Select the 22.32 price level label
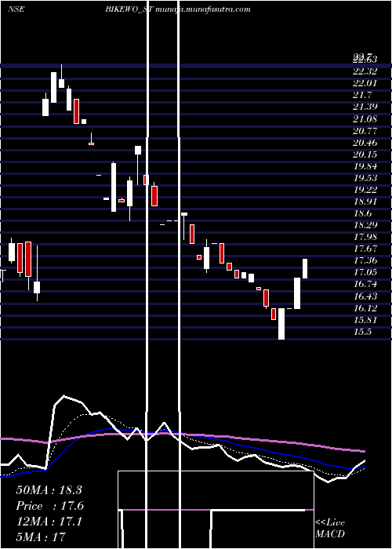 tap(365, 71)
